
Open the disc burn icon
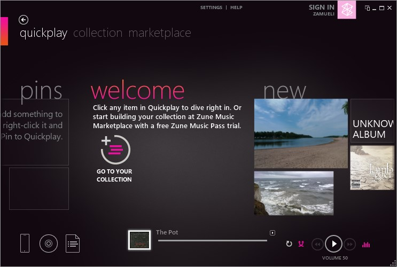pos(49,244)
